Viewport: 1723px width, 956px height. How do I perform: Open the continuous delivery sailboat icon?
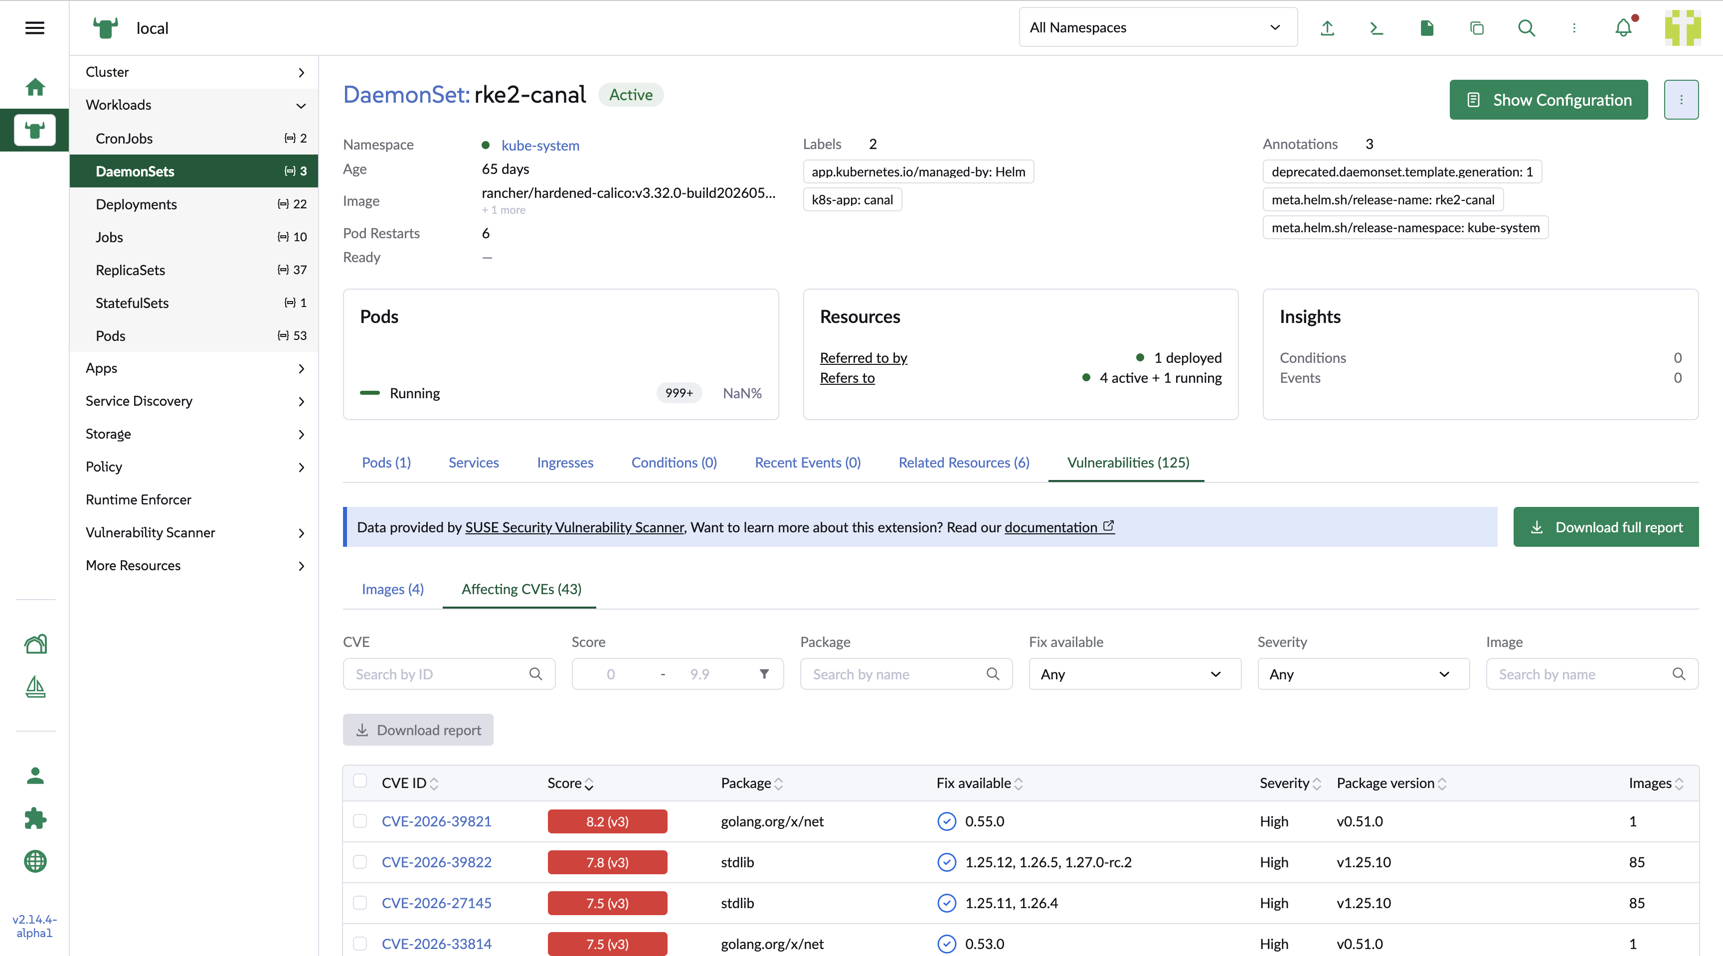(x=35, y=686)
